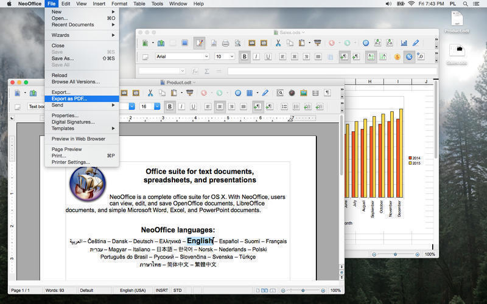Viewport: 487px width, 304px height.
Task: Click the zoom slider in Writer status bar
Action: tap(304, 290)
